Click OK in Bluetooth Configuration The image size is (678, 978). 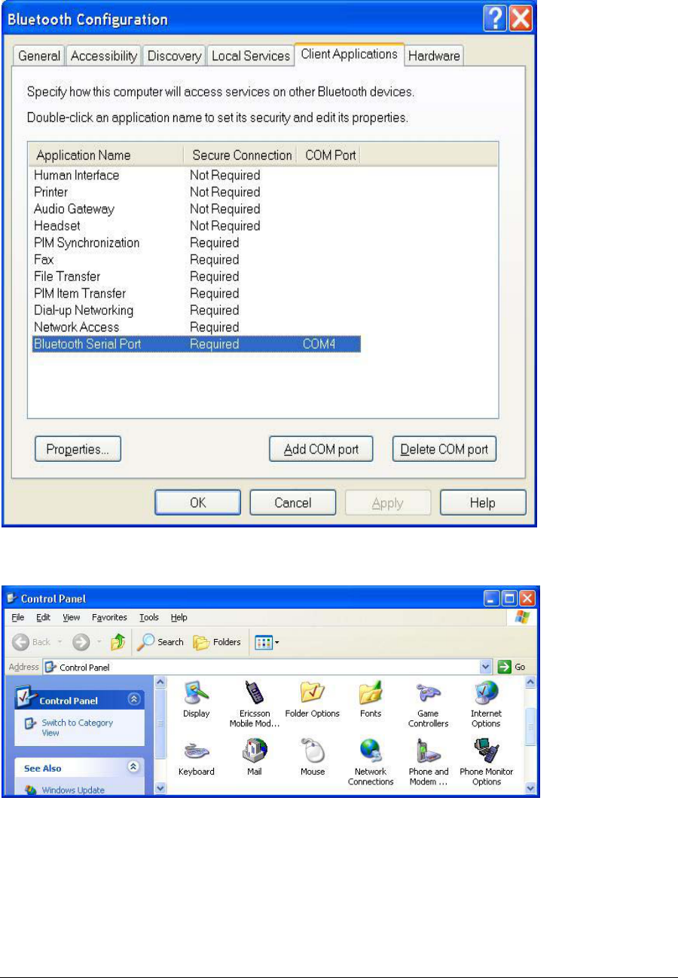point(197,503)
